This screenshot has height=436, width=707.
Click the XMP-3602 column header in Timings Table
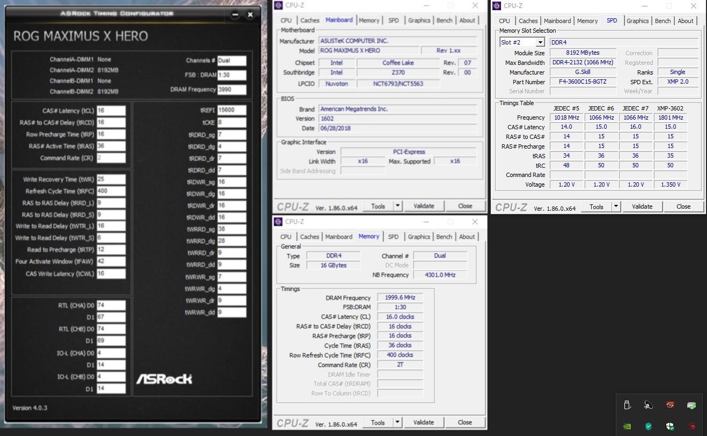(671, 108)
